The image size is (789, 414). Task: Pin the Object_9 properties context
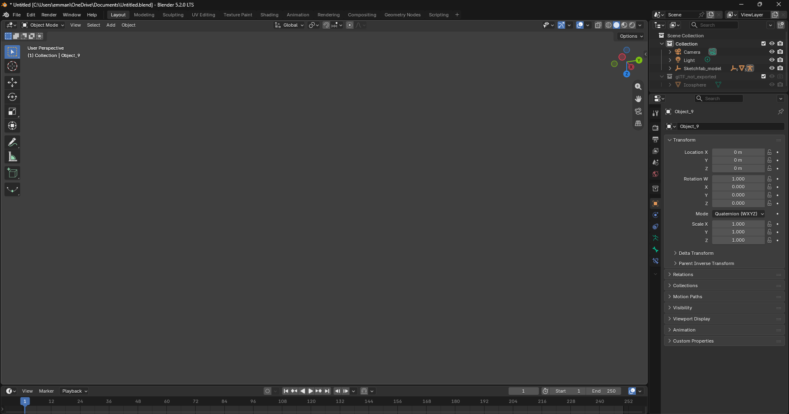780,112
